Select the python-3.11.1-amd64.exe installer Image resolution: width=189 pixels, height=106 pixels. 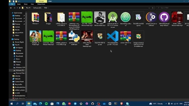pos(74,38)
